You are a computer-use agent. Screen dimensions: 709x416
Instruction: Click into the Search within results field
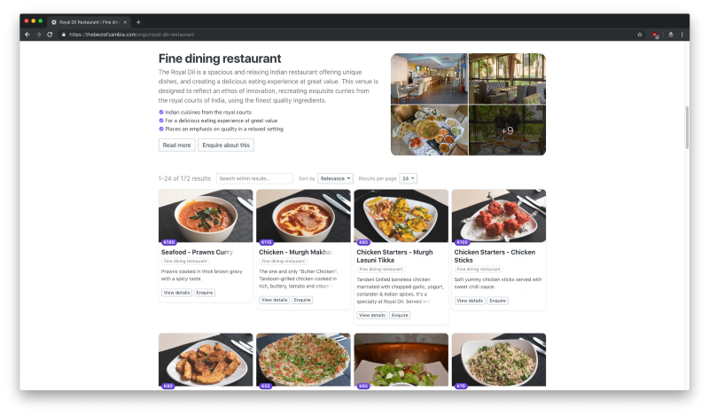tap(254, 178)
